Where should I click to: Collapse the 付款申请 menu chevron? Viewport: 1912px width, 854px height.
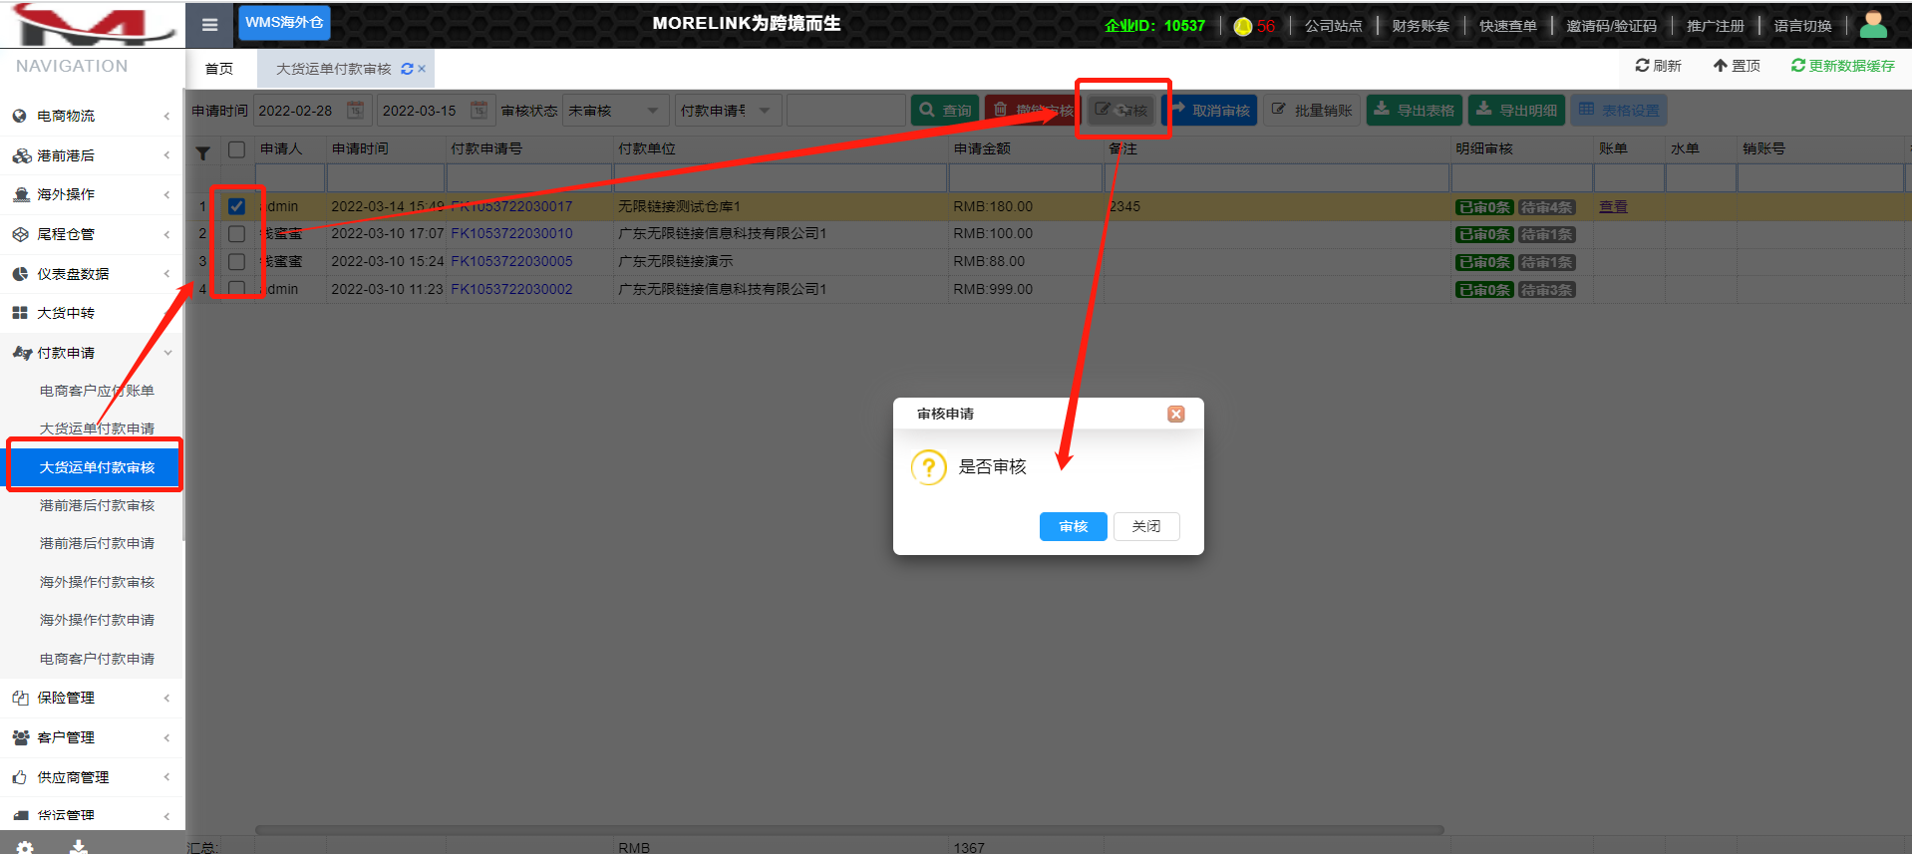[x=167, y=353]
